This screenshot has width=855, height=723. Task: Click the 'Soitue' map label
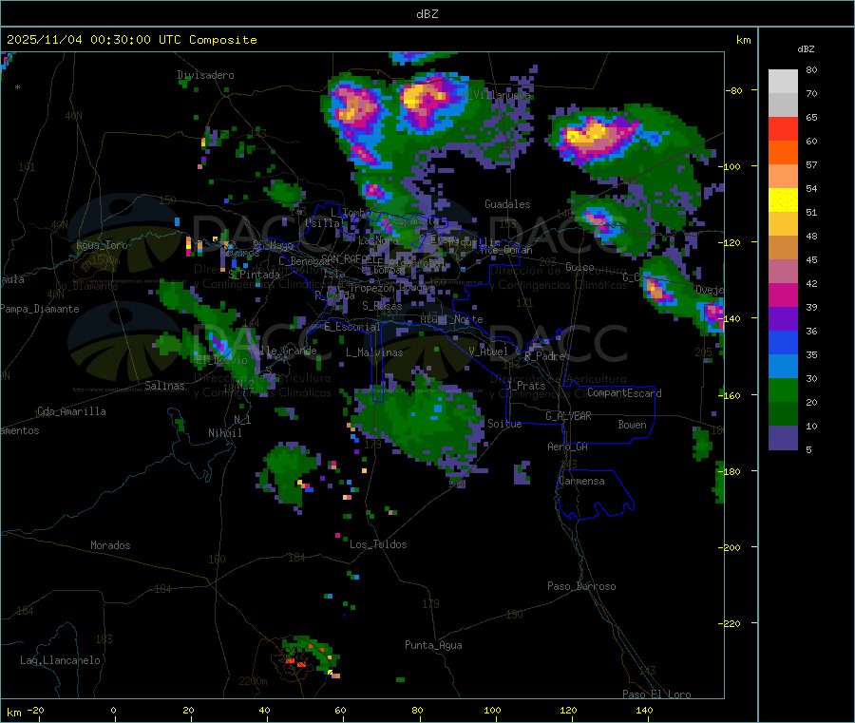click(x=504, y=424)
